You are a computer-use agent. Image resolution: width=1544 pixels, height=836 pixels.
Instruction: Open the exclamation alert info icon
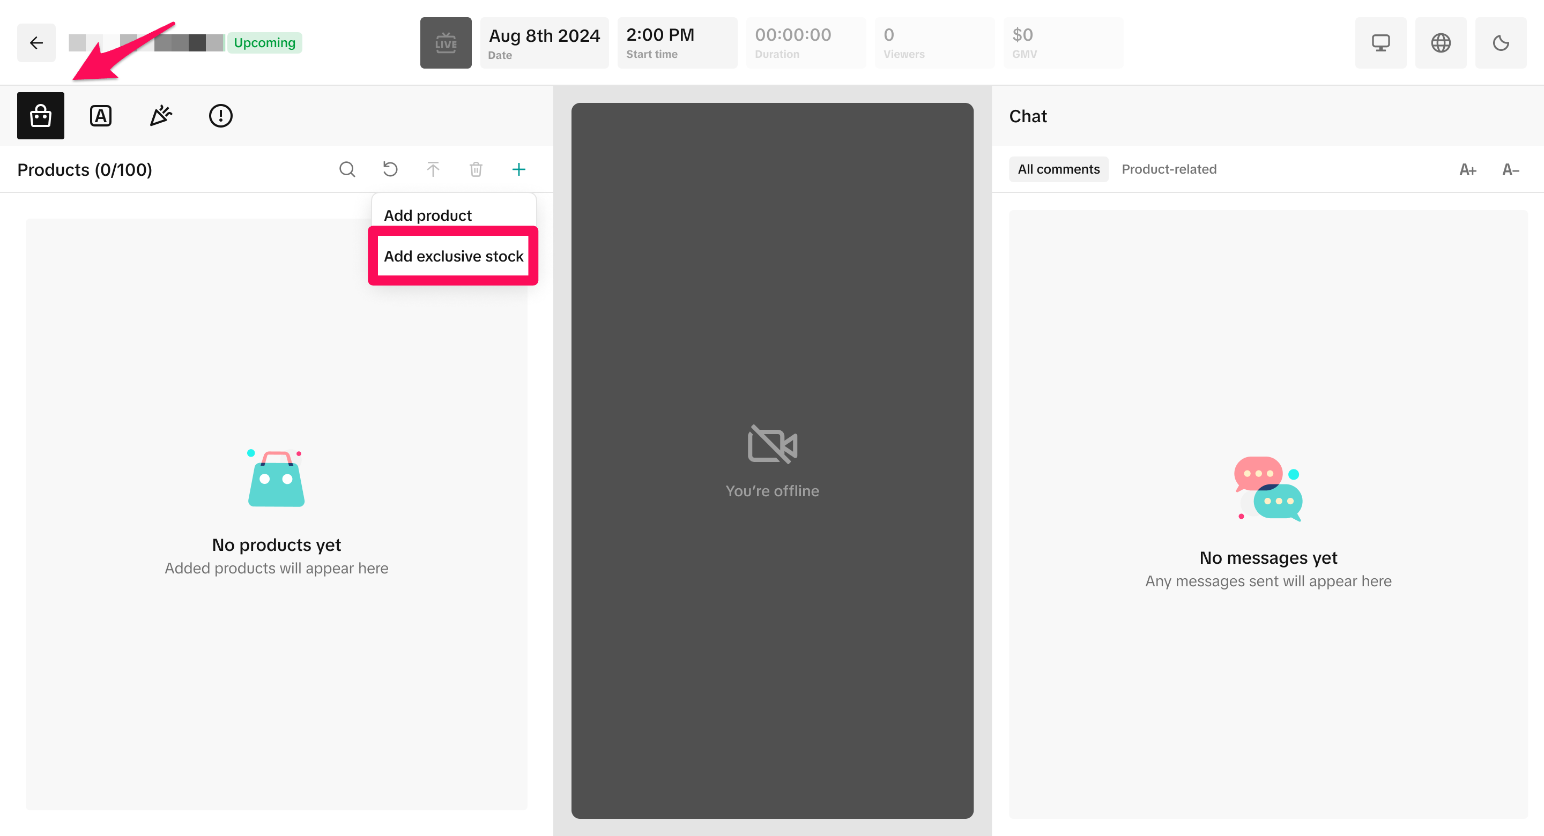click(220, 116)
